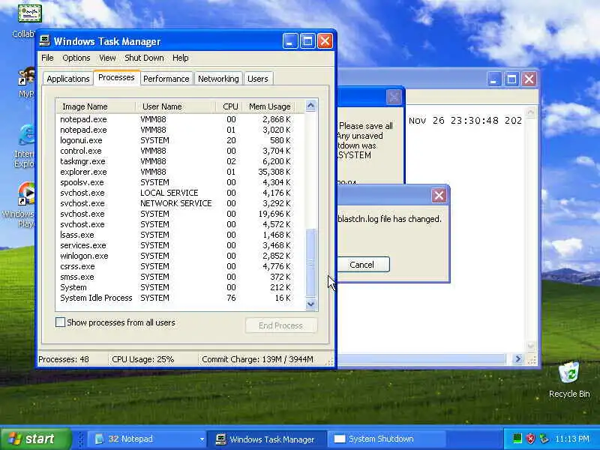Image resolution: width=600 pixels, height=450 pixels.
Task: Click the Start button
Action: (35, 439)
